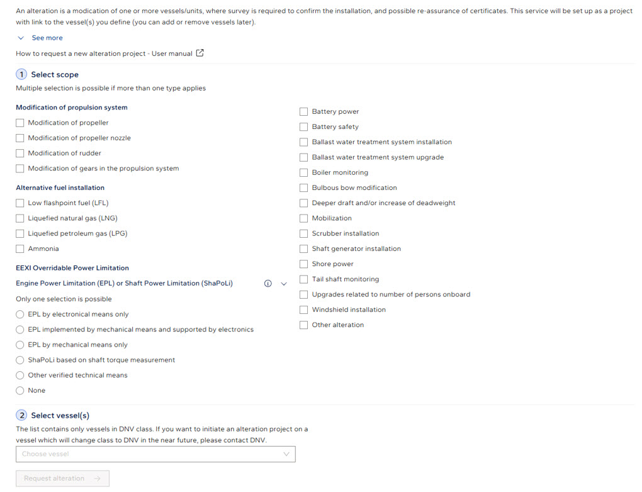
Task: Check Modification of propeller
Action: pos(20,123)
